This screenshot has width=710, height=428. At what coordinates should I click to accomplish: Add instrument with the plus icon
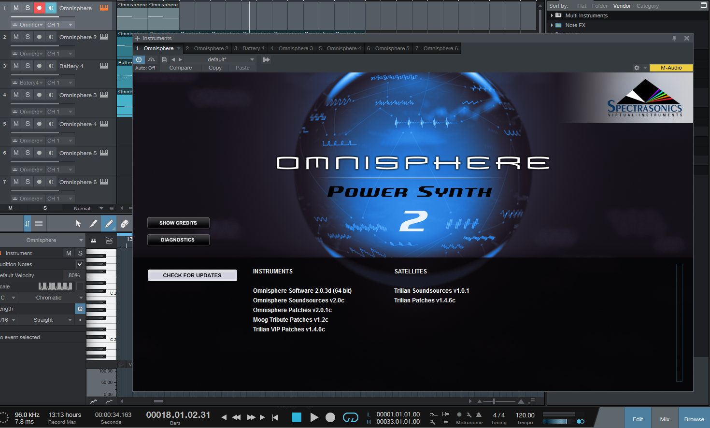(x=138, y=38)
